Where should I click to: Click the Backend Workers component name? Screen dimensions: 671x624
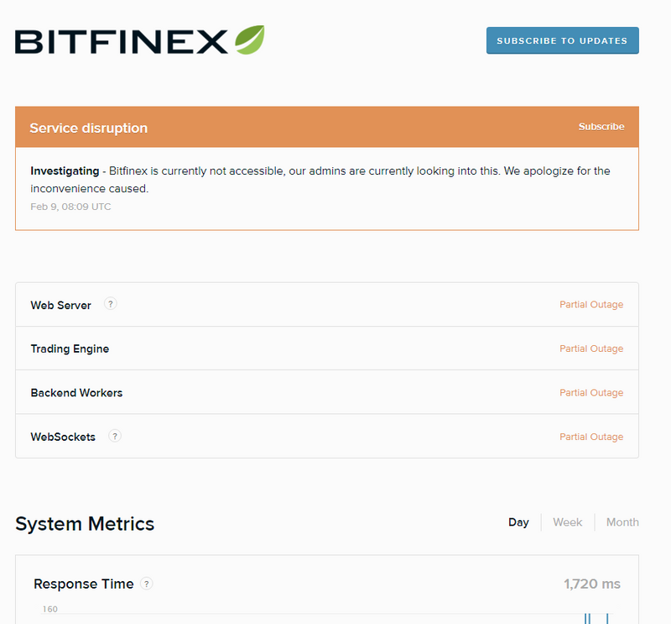[76, 393]
